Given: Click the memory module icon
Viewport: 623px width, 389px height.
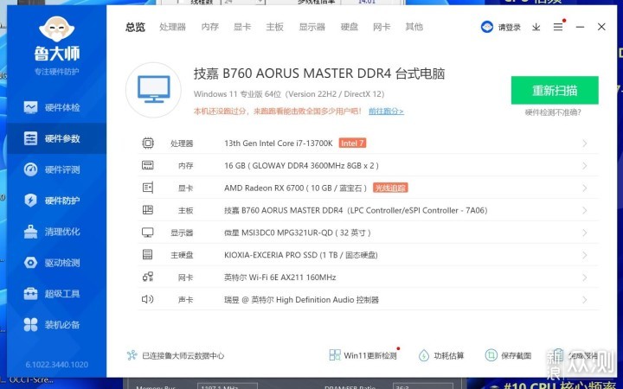Looking at the screenshot, I should (x=148, y=165).
